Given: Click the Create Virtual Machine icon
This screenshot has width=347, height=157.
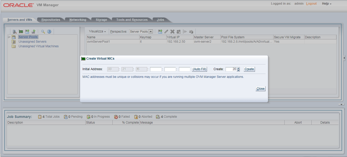Looking at the screenshot, I should point(33,32).
